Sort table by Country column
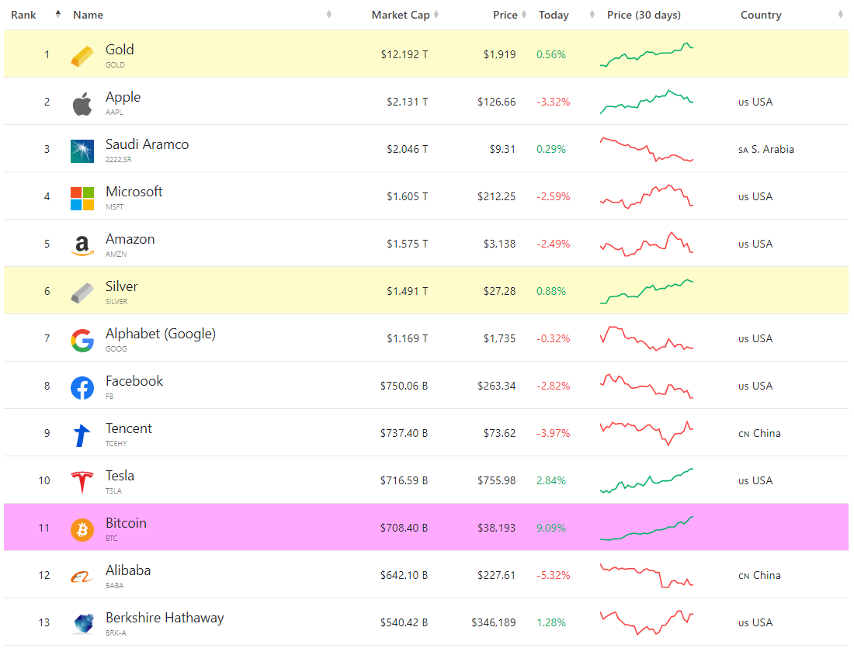The image size is (854, 648). (x=761, y=15)
